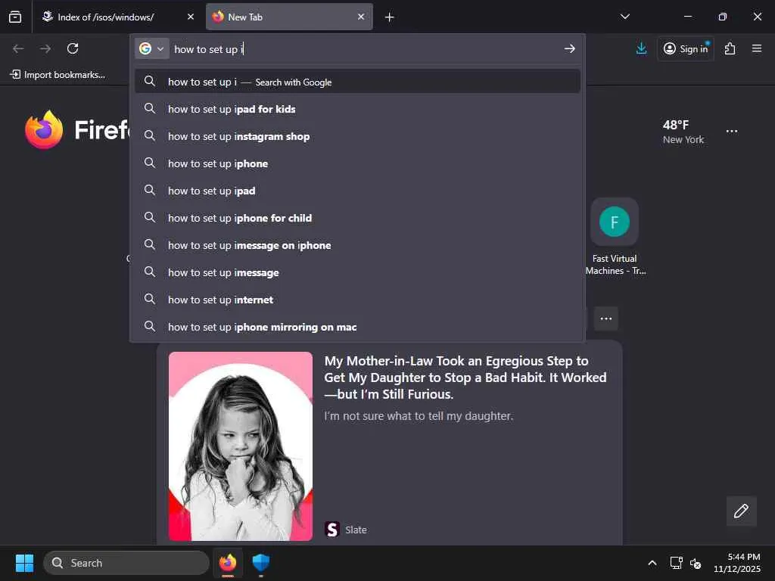
Task: Click Import bookmarks link
Action: 58,75
